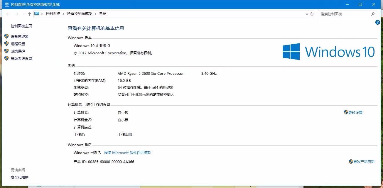Expand chevron after 所有控制面板项 breadcrumb
The image size is (383, 188).
point(96,14)
